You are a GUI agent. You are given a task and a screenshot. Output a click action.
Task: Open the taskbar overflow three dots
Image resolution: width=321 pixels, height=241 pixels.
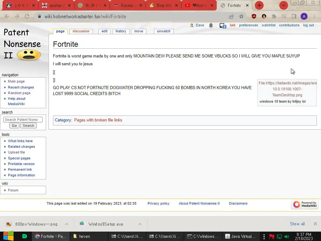pyautogui.click(x=264, y=237)
